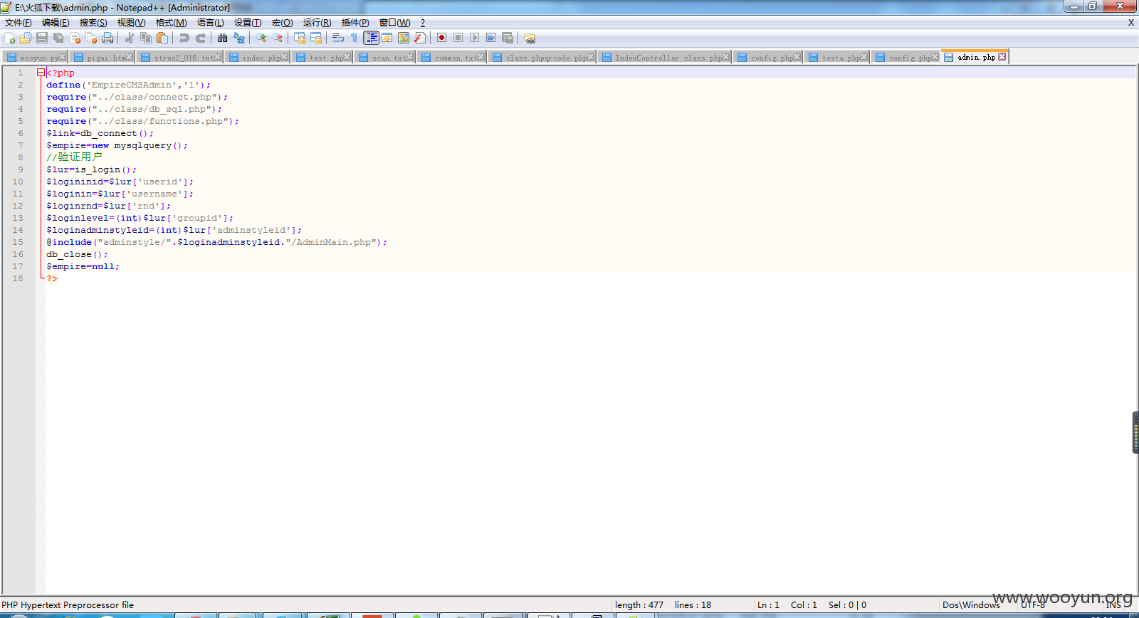The height and width of the screenshot is (618, 1139).
Task: Close the index.php tab
Action: 285,57
